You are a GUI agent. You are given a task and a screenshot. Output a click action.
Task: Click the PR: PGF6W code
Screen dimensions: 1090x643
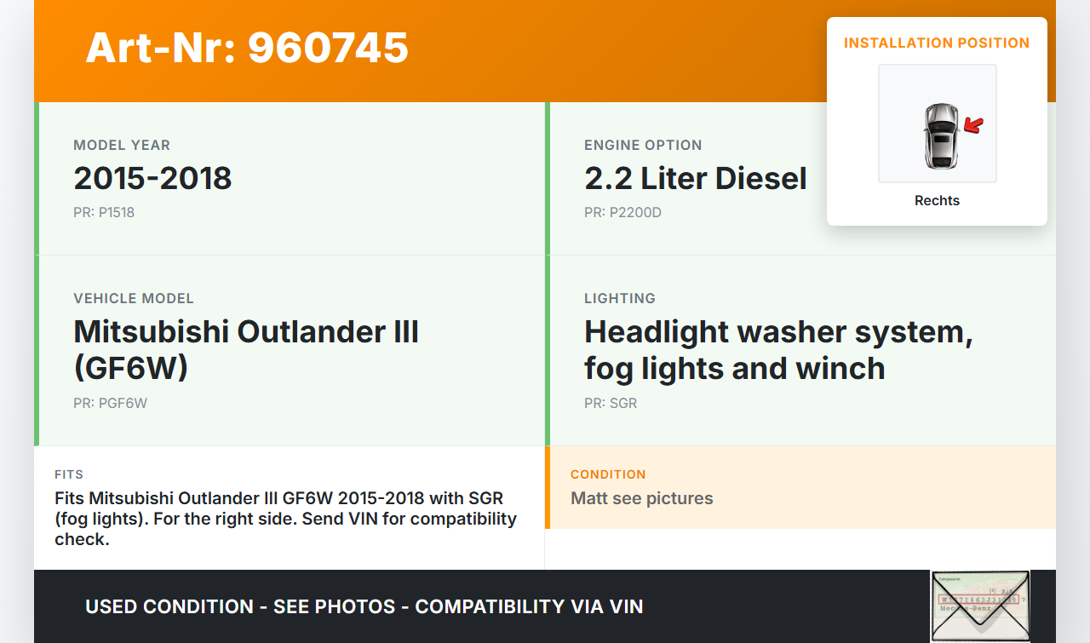click(x=110, y=403)
